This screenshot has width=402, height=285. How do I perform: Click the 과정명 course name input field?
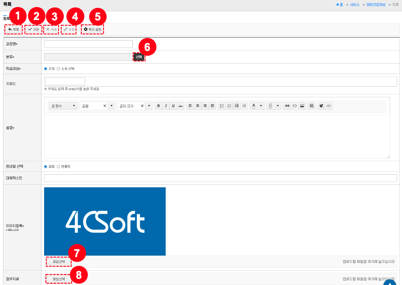click(x=88, y=44)
